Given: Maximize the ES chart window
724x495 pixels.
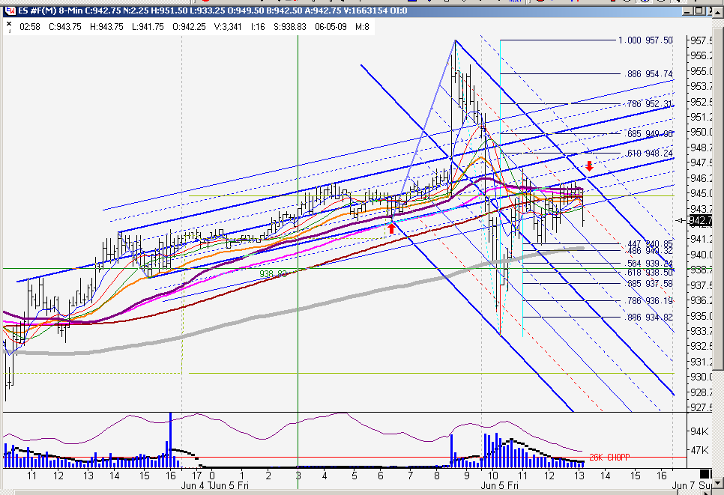Looking at the screenshot, I should (699, 10).
